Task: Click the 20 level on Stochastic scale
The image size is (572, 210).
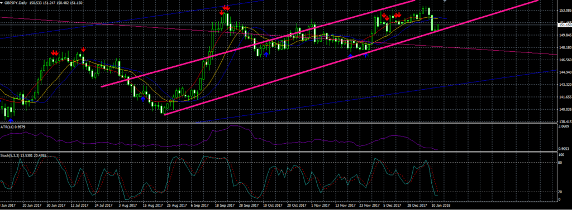Action: click(561, 192)
